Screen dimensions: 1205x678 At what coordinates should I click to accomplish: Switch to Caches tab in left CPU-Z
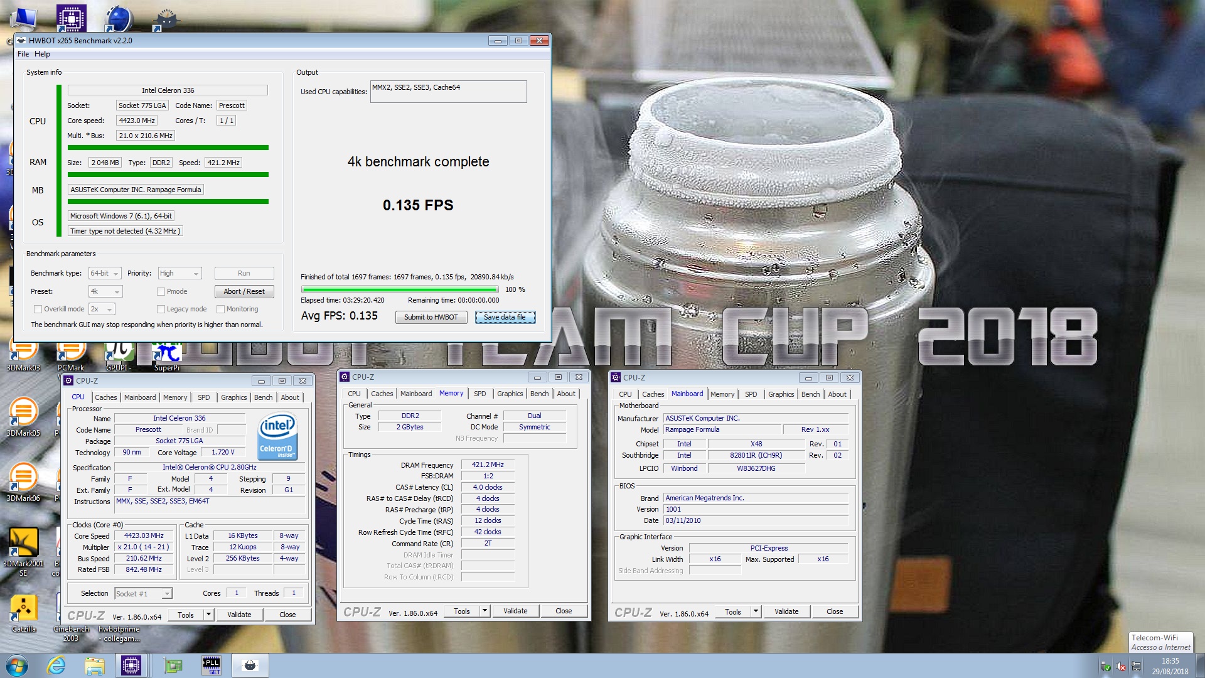(x=105, y=397)
